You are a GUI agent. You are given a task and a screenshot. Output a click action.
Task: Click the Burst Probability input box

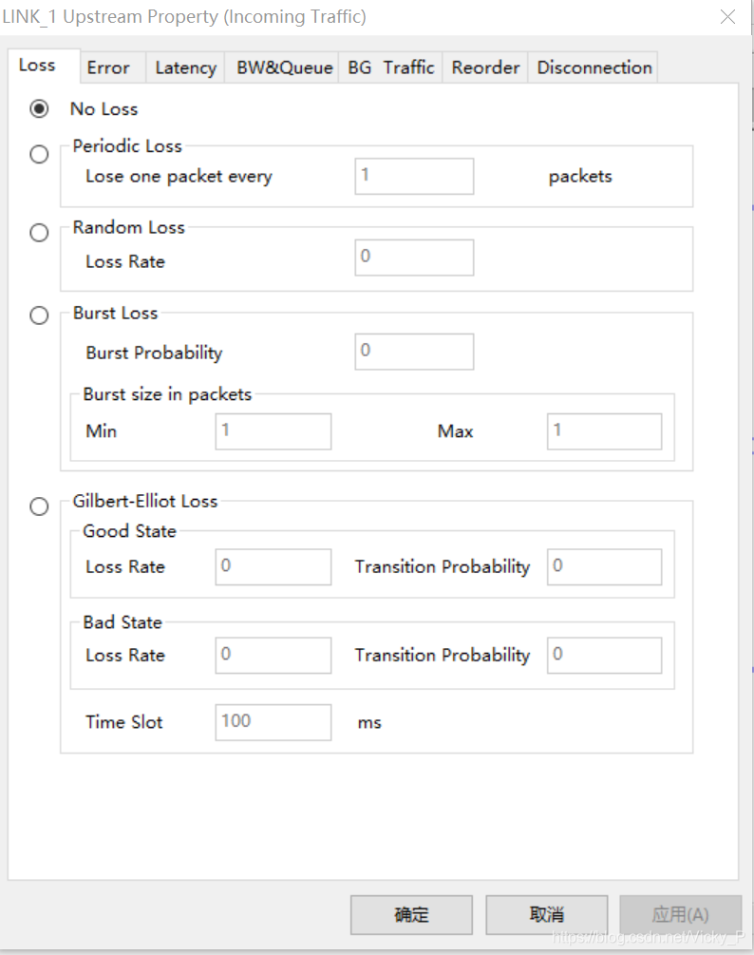(414, 352)
